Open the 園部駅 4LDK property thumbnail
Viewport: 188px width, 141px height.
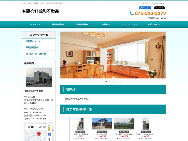click(124, 124)
